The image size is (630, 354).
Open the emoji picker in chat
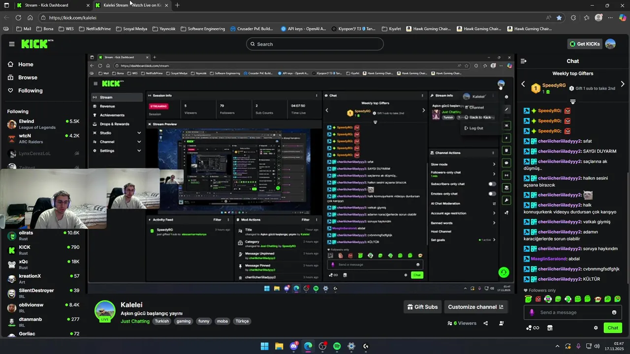point(614,313)
